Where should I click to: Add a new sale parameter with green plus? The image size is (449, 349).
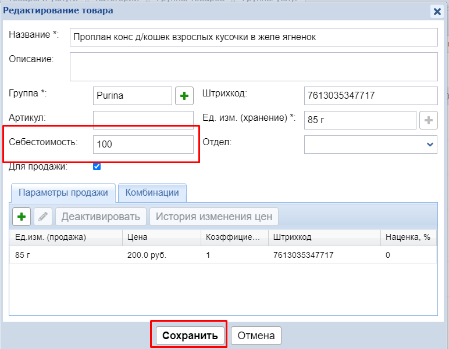pyautogui.click(x=22, y=217)
